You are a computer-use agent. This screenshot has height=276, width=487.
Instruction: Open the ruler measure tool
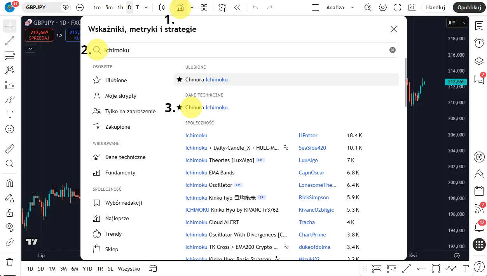click(x=10, y=149)
